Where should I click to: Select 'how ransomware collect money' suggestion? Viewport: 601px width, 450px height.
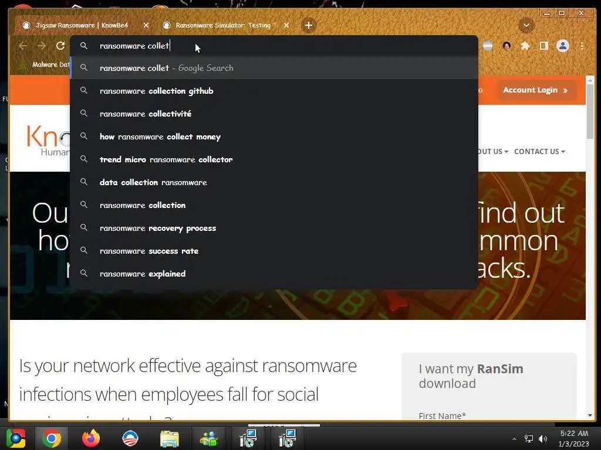274,137
